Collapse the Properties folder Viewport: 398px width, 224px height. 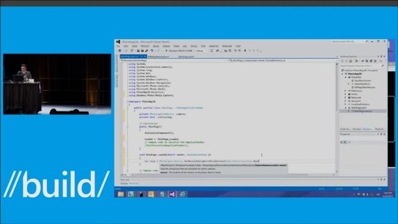click(346, 77)
